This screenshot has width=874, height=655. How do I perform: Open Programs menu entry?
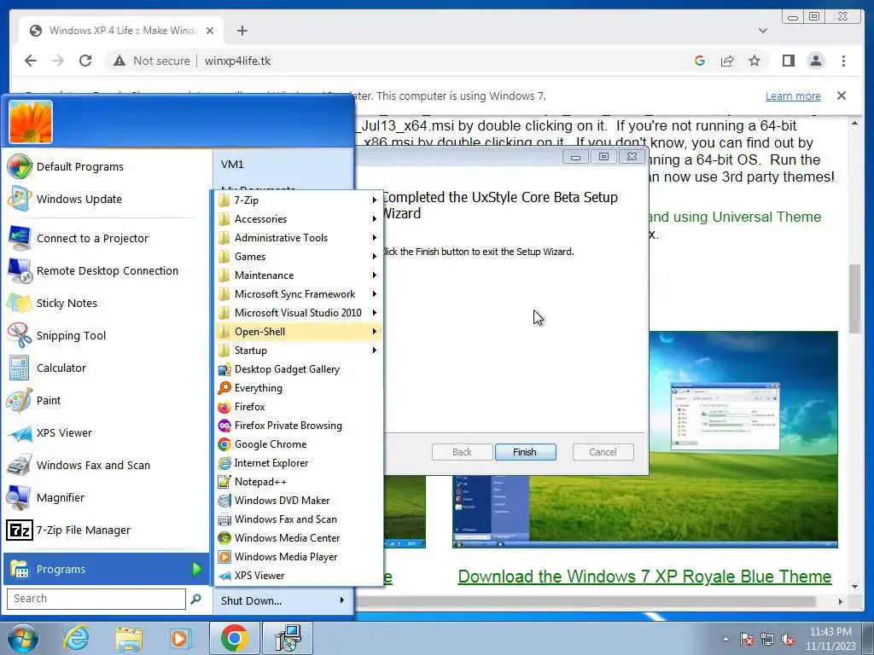point(106,569)
